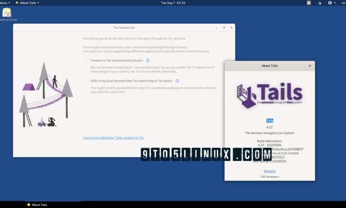Viewport: 346px width, 208px height.
Task: Open help icon next to Hide to my local network
Action: coord(177,81)
